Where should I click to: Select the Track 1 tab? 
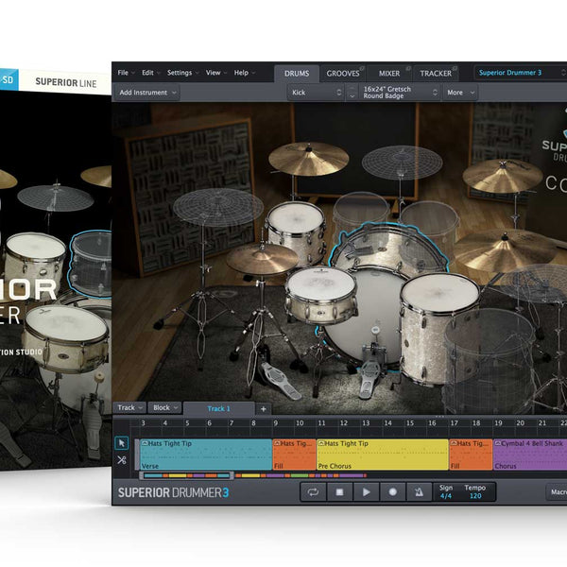point(219,408)
